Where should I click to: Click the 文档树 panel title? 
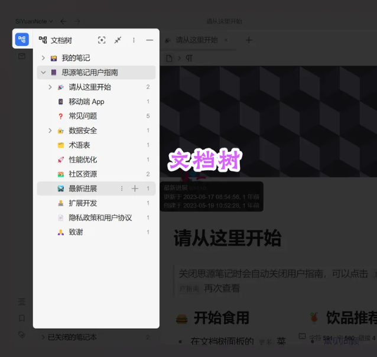(x=61, y=40)
